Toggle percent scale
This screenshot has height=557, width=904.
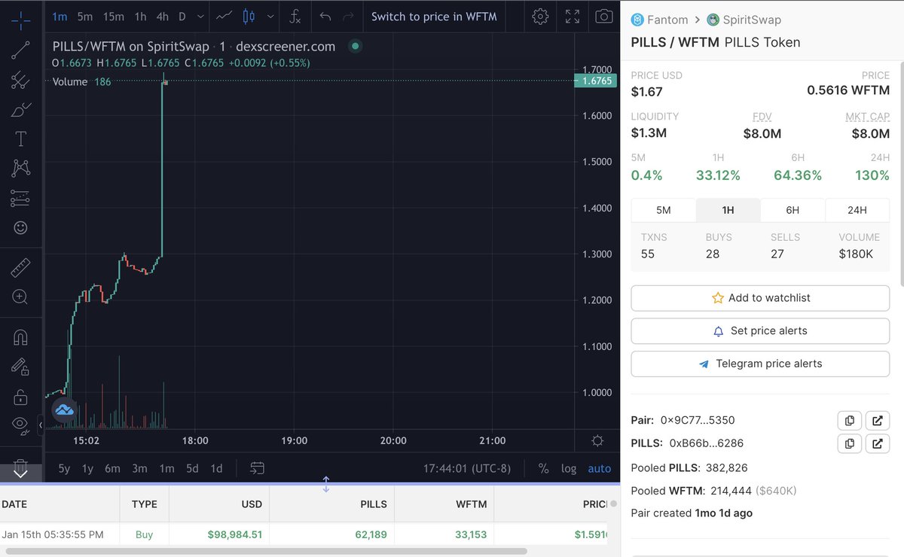click(544, 468)
